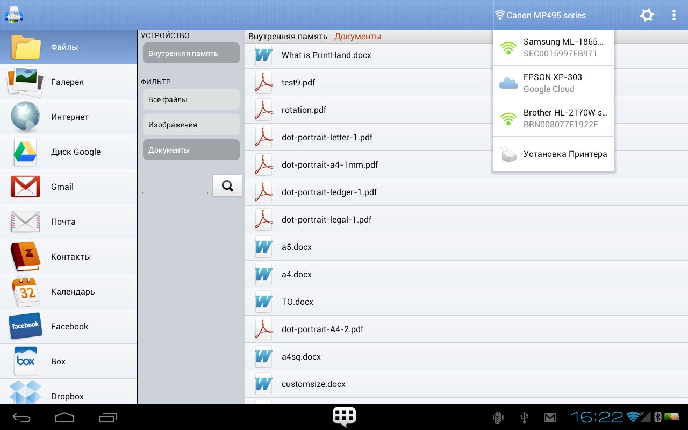The image size is (688, 430).
Task: Click the Word icon for a5.docx
Action: click(263, 247)
